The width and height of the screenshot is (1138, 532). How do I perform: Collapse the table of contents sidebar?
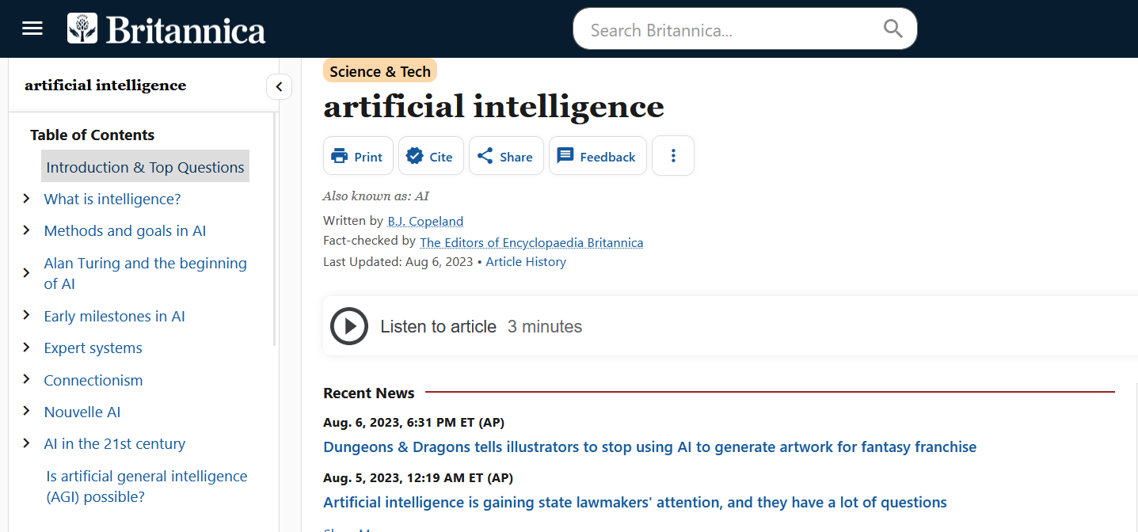(x=279, y=86)
